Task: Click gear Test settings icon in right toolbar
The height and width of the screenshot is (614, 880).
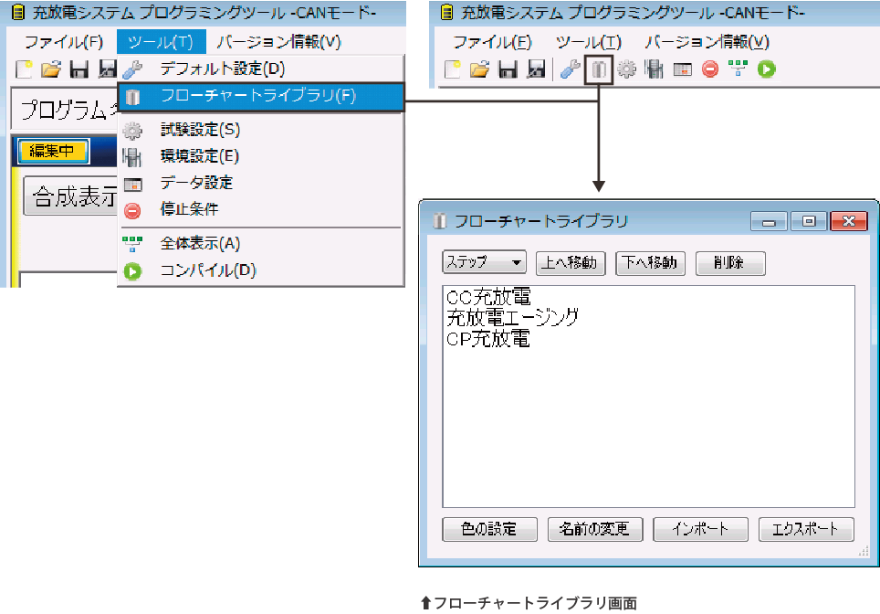Action: (x=627, y=69)
